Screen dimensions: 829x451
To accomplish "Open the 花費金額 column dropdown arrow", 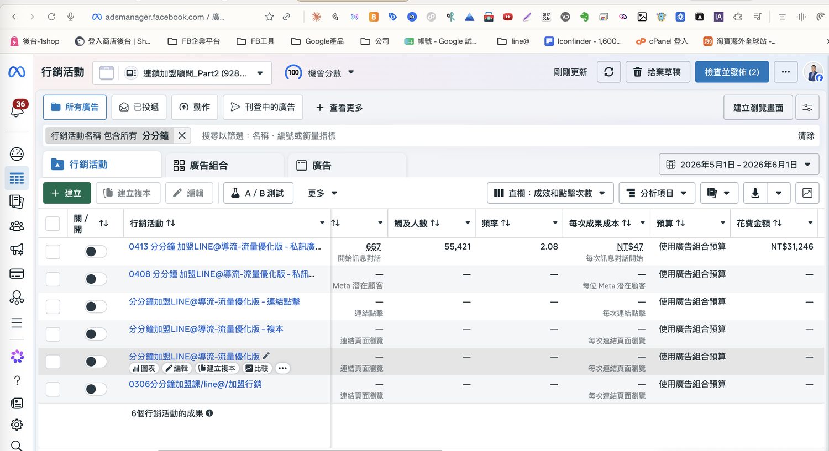I will coord(810,223).
